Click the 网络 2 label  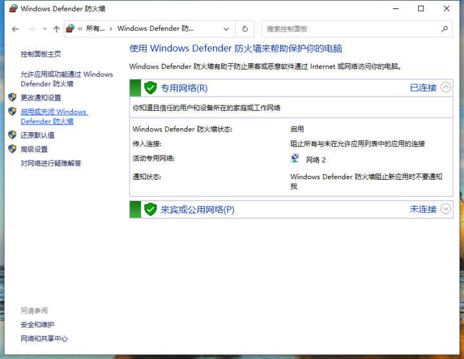point(316,160)
